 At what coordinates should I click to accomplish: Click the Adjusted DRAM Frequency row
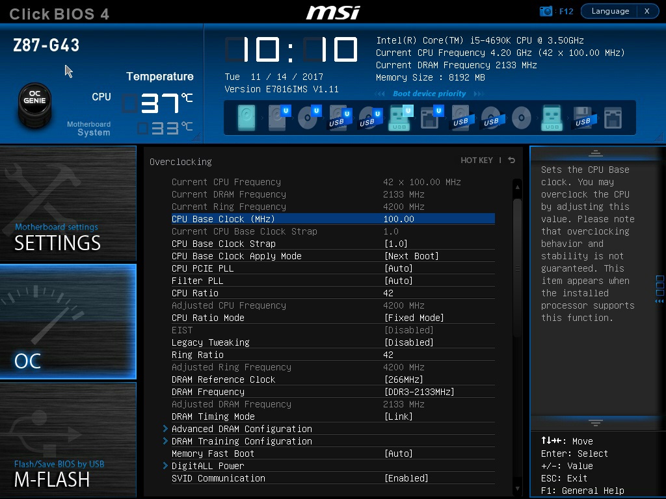(x=333, y=404)
